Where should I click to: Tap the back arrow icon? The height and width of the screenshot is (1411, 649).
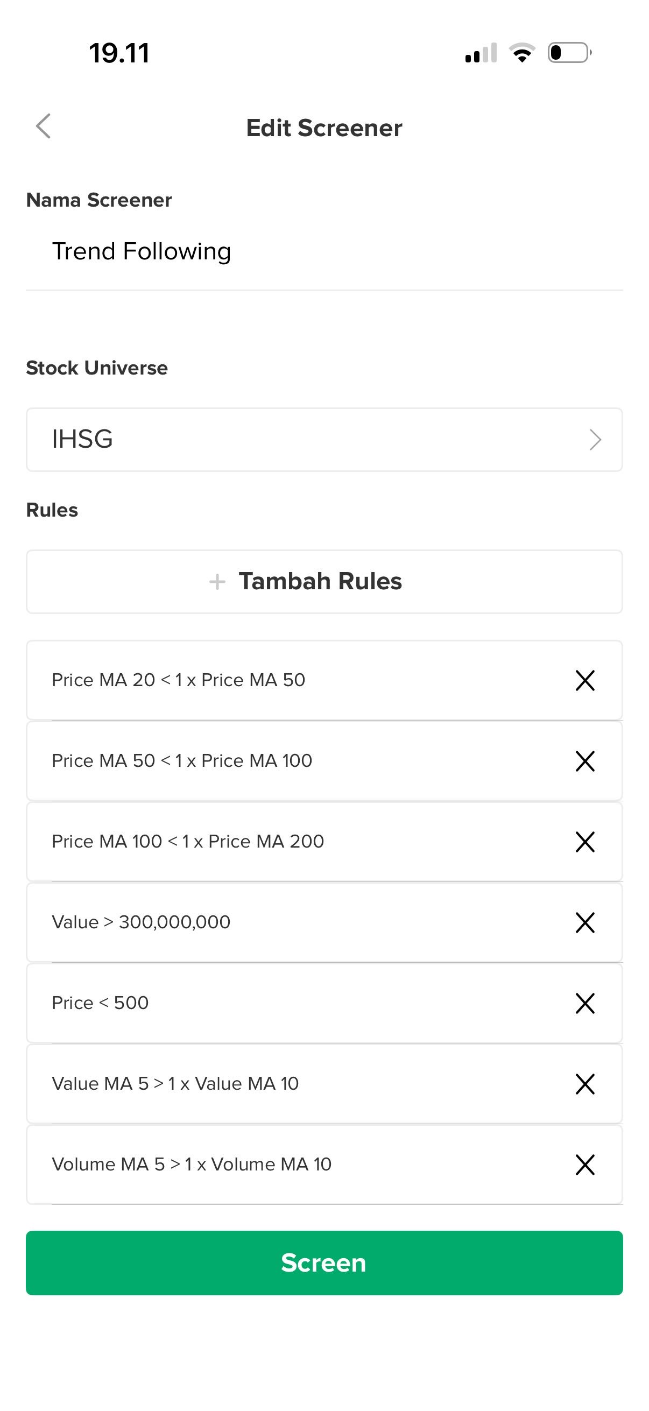point(43,126)
